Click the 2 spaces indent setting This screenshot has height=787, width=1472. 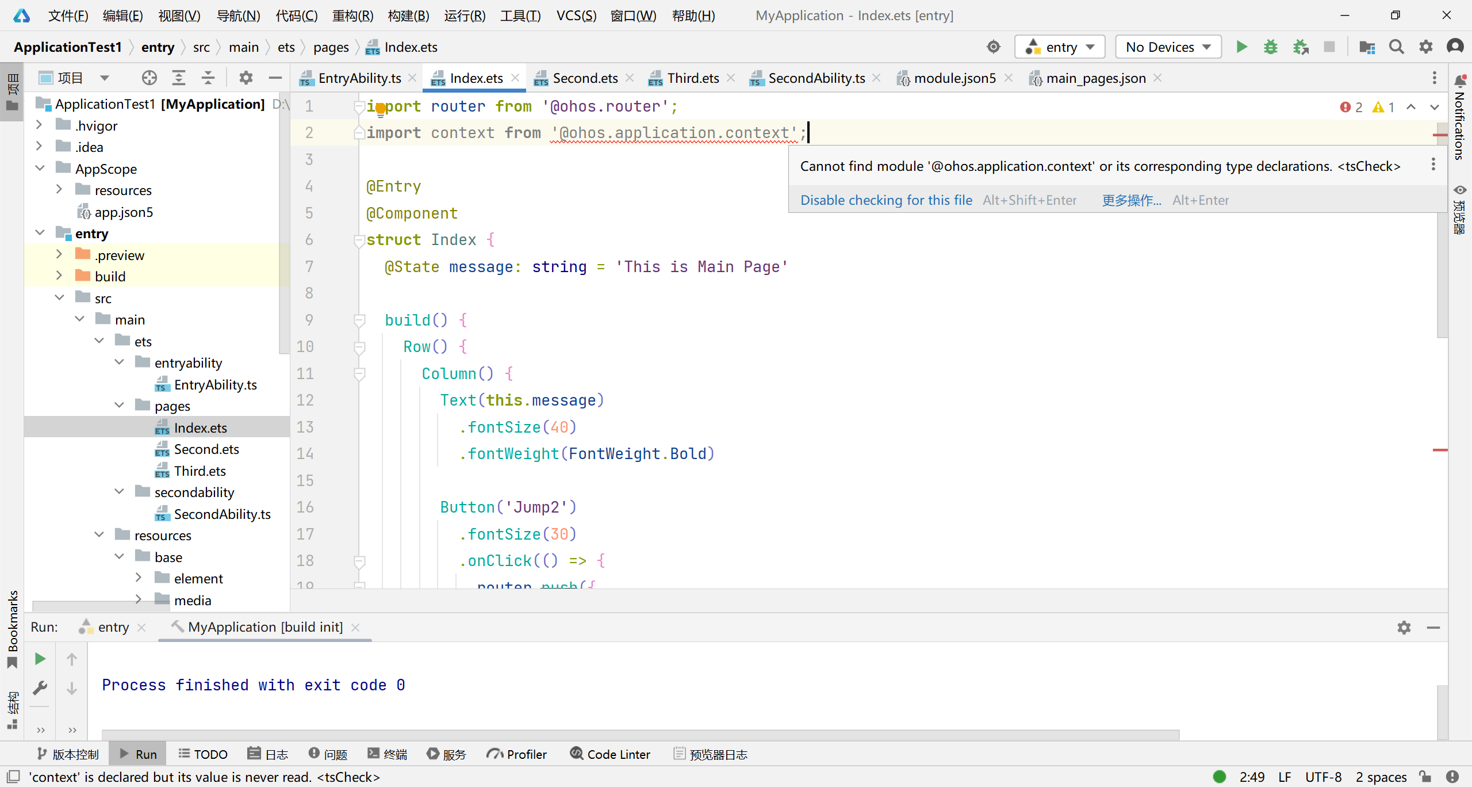coord(1381,777)
